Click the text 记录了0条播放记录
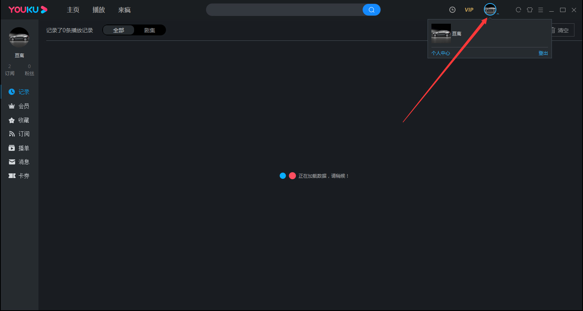 tap(70, 30)
